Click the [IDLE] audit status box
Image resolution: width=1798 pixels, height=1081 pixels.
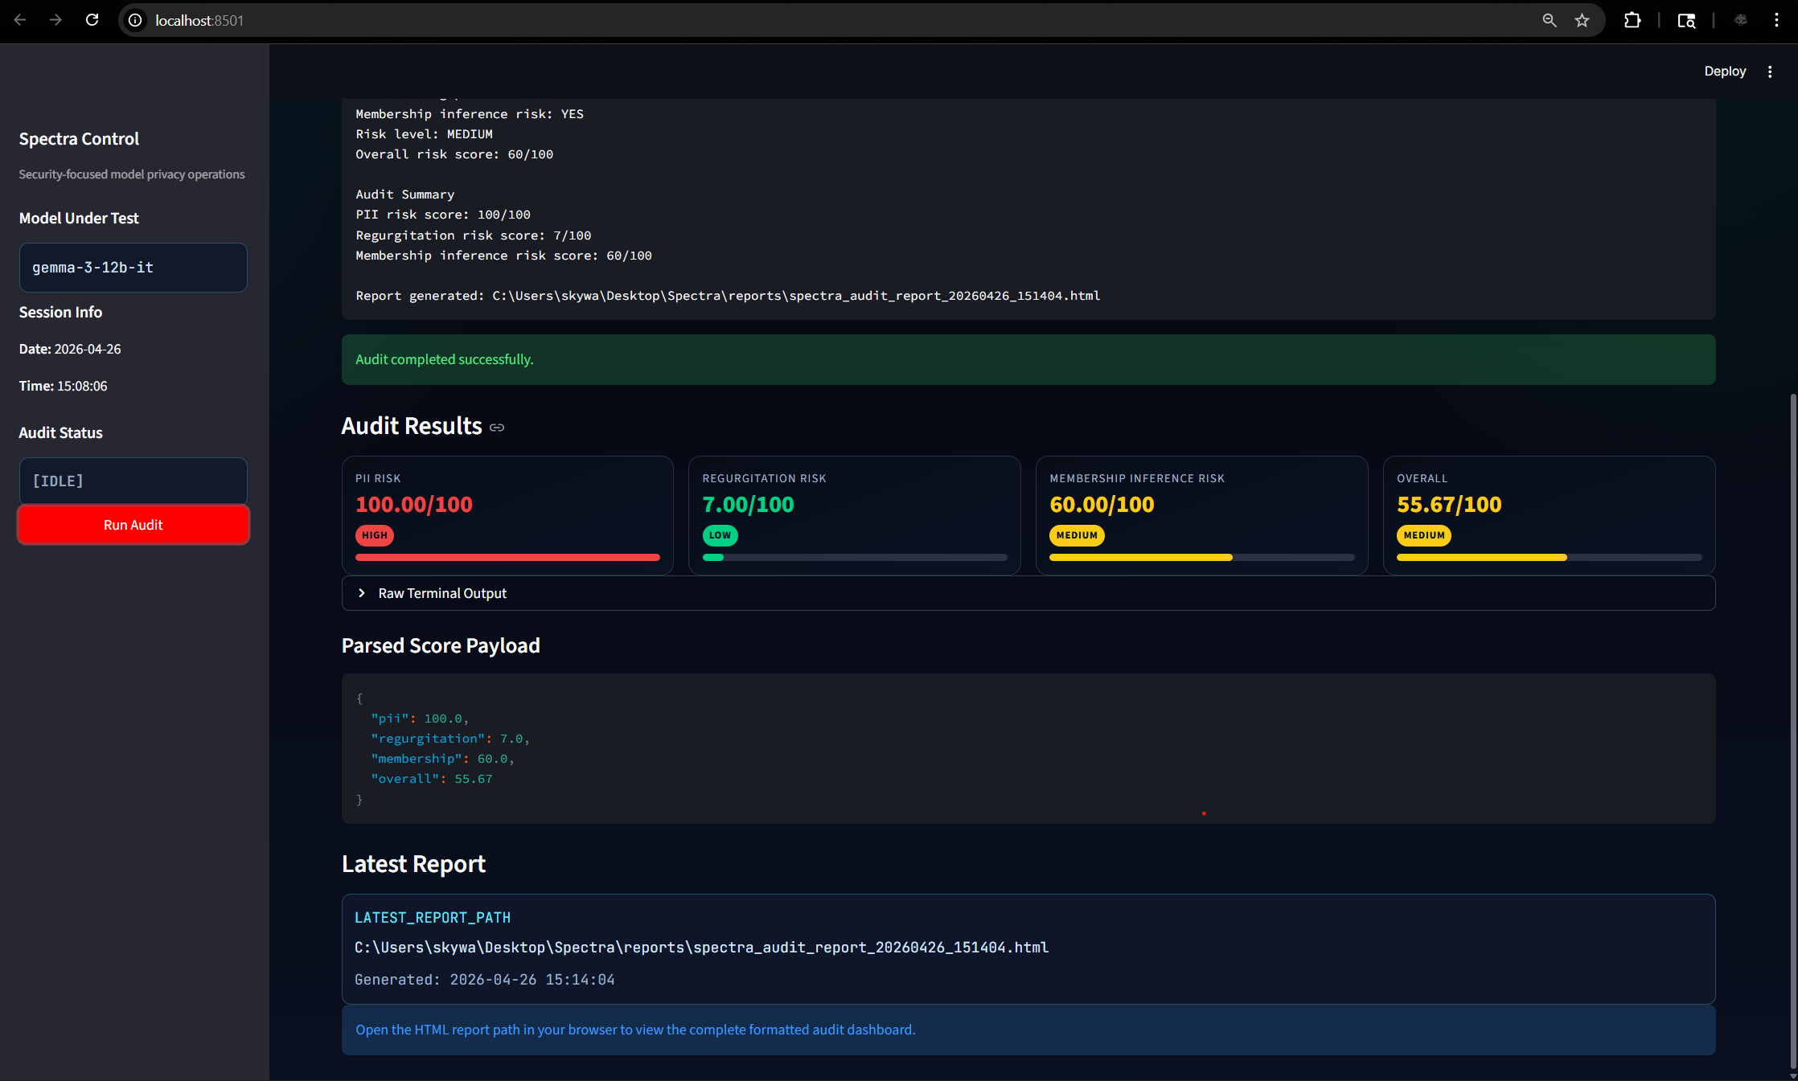click(133, 481)
